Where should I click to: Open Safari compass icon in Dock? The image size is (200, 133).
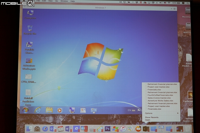(45, 129)
